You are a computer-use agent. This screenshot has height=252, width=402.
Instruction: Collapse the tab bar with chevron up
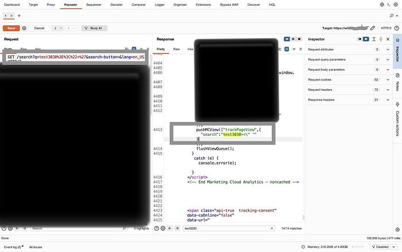click(397, 16)
